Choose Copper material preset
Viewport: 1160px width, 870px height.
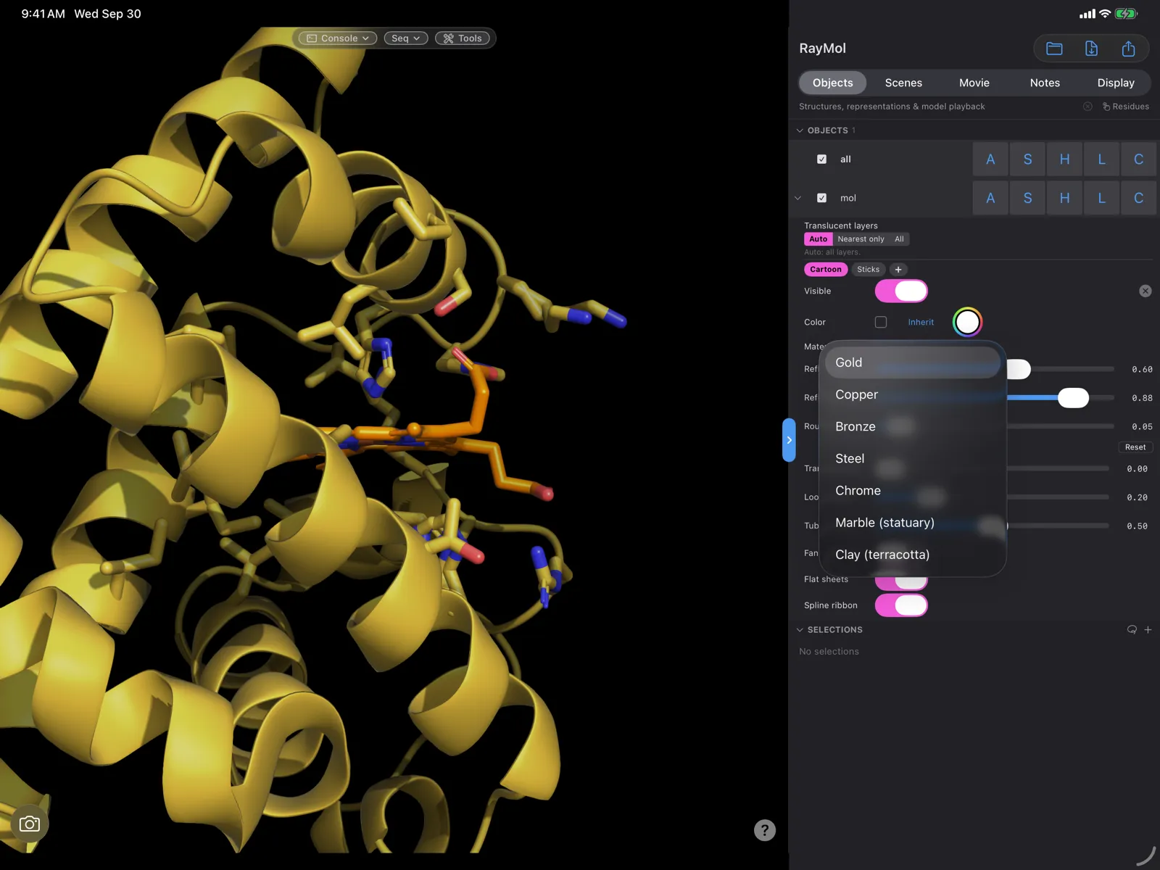(x=913, y=394)
